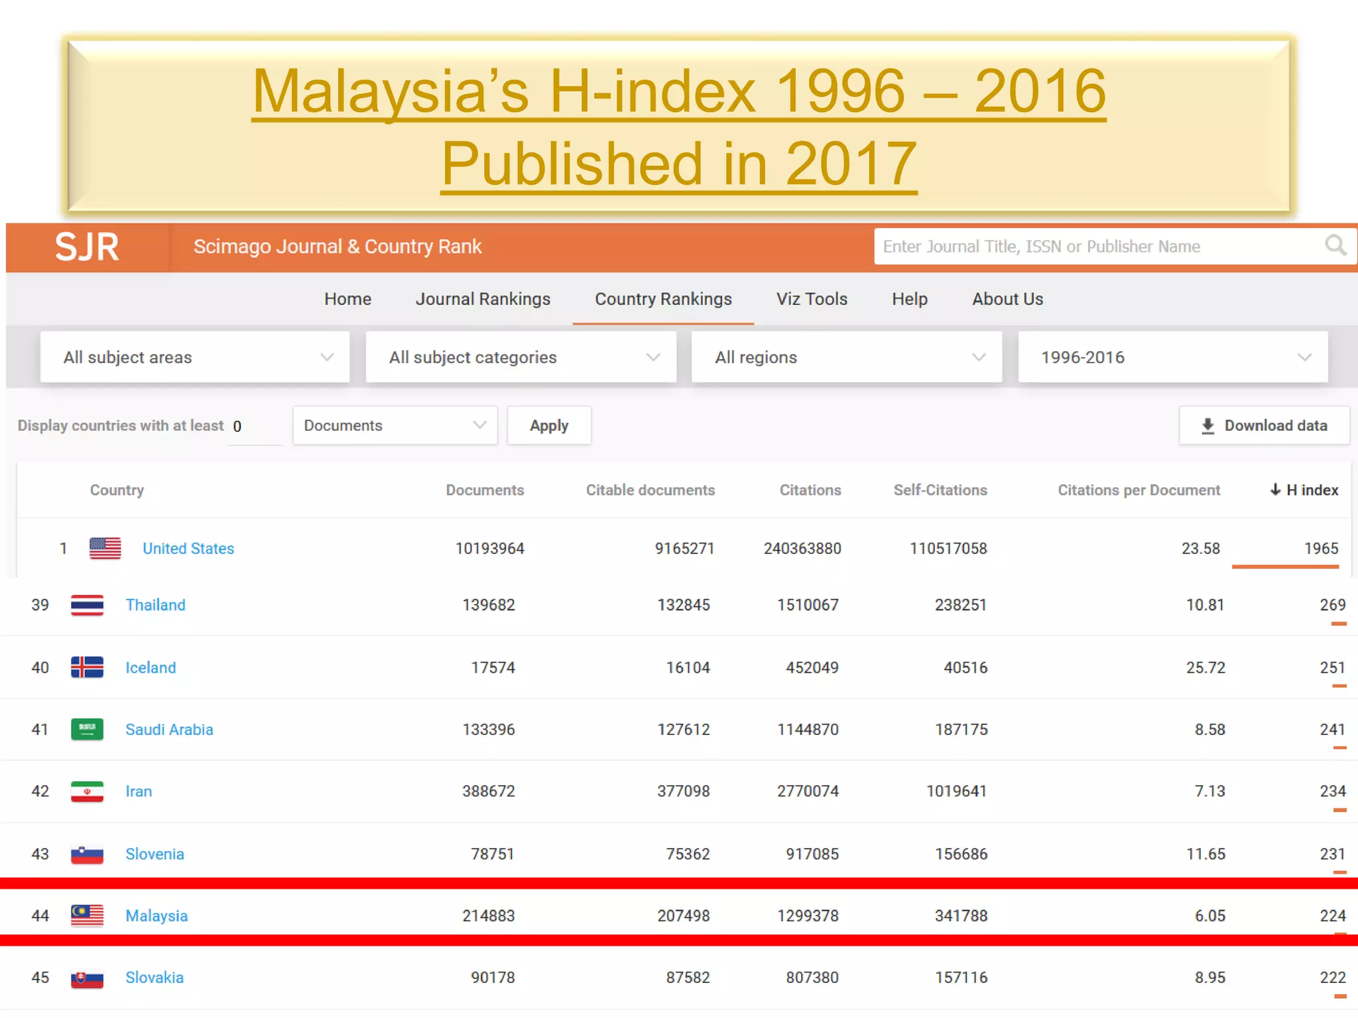The image size is (1358, 1018).
Task: Click Iran's citations value 2770074
Action: click(x=808, y=791)
